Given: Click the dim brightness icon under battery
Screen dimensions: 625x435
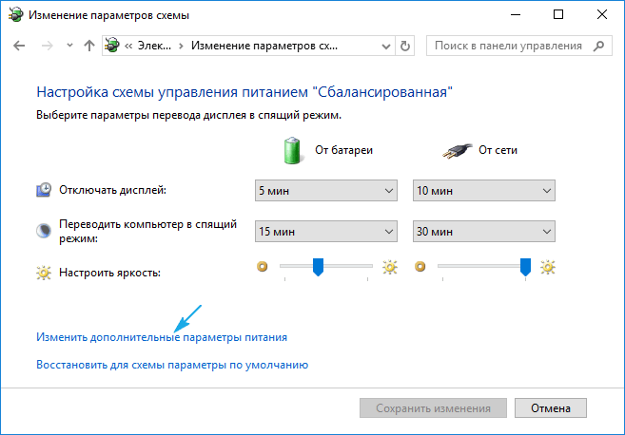Looking at the screenshot, I should click(x=263, y=268).
